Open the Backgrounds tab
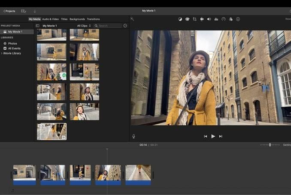Image resolution: width=291 pixels, height=195 pixels. 77,19
